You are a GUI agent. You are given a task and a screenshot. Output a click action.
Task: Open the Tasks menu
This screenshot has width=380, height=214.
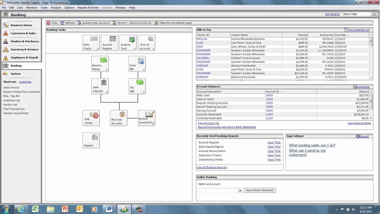click(44, 7)
